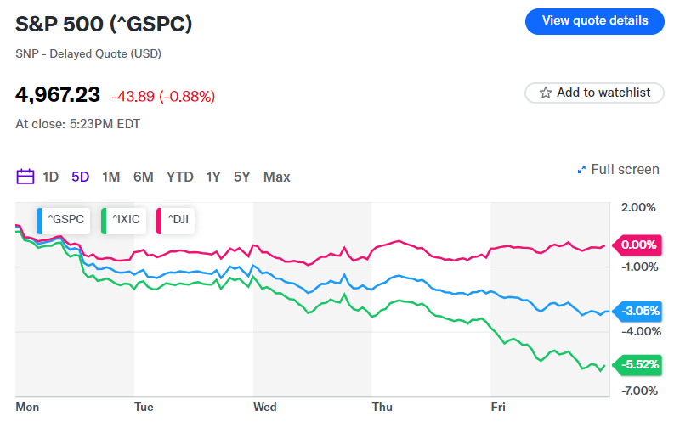
Task: Add S&P 500 to watchlist
Action: [x=594, y=93]
